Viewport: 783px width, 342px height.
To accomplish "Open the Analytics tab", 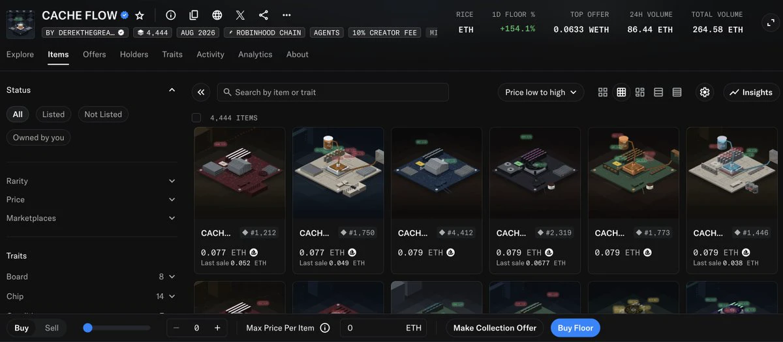I will 255,54.
